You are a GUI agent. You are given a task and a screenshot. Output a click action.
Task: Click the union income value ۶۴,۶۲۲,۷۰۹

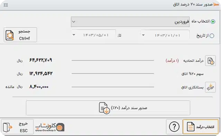(41, 60)
